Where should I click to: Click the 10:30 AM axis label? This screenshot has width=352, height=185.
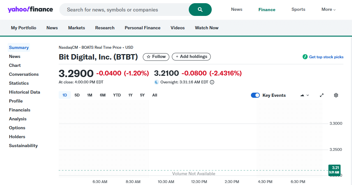(166, 181)
